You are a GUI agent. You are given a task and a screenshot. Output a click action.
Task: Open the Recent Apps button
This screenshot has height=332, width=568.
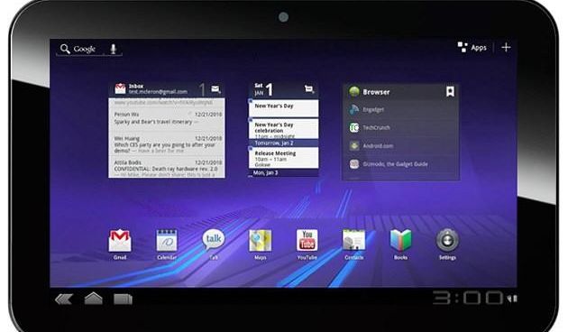pyautogui.click(x=124, y=299)
